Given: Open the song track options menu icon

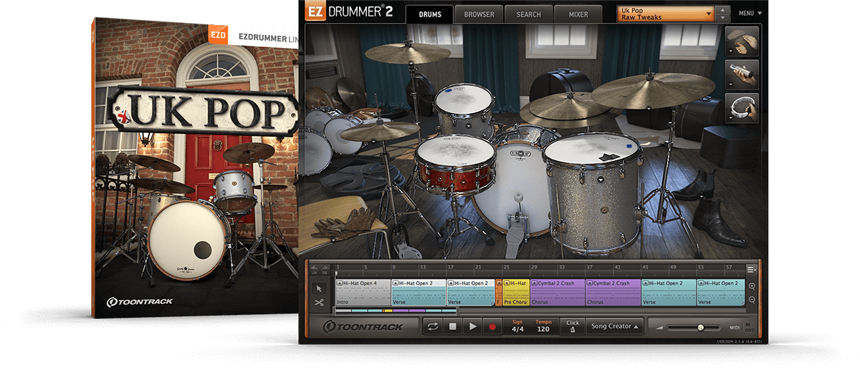Looking at the screenshot, I should coord(751,270).
